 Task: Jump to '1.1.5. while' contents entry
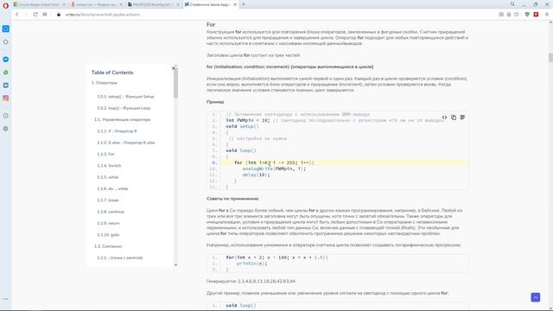pos(107,177)
